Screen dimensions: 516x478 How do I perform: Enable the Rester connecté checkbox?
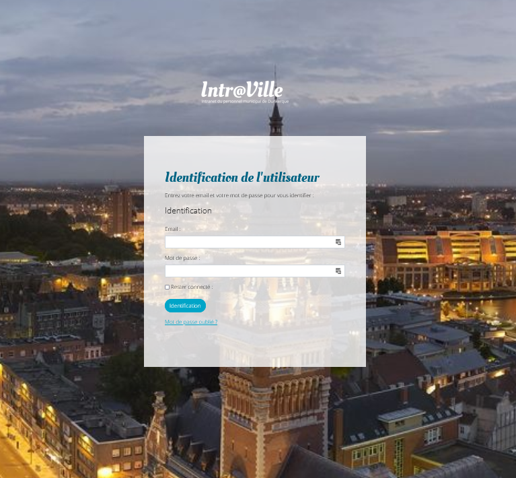[x=167, y=287]
